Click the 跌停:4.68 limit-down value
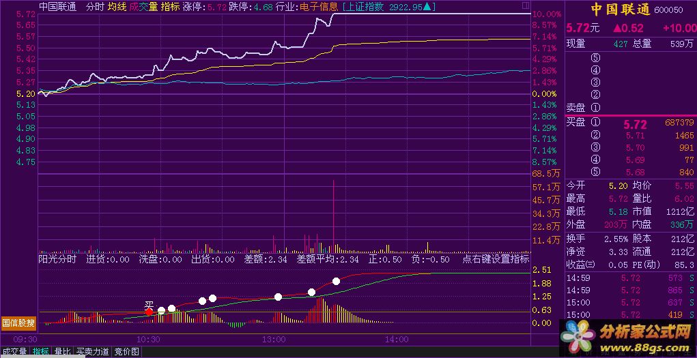Image resolution: width=697 pixels, height=358 pixels. point(251,7)
